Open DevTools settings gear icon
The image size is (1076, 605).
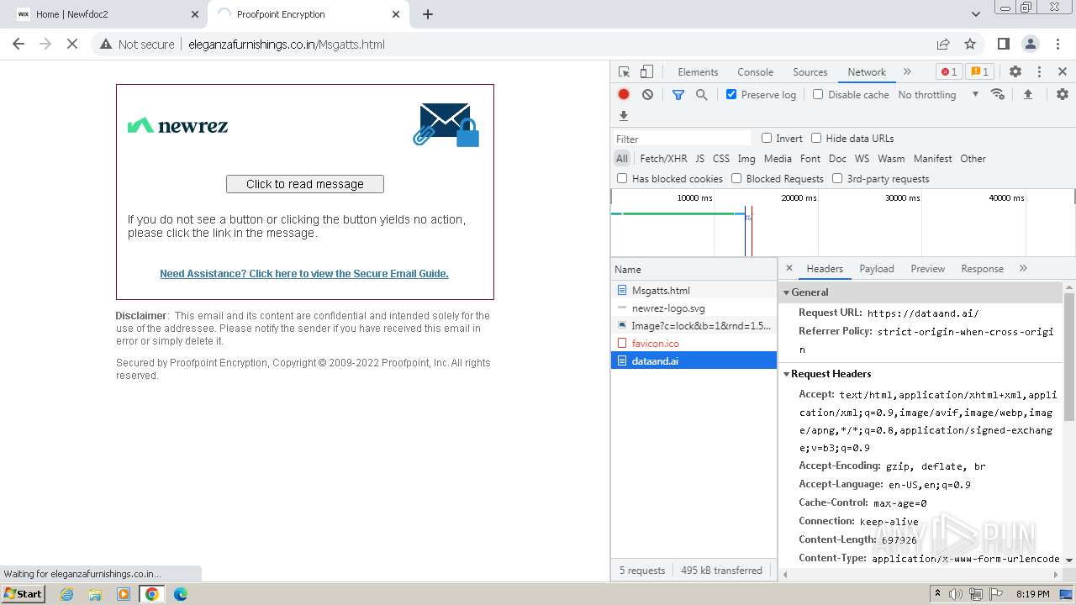(x=1015, y=71)
